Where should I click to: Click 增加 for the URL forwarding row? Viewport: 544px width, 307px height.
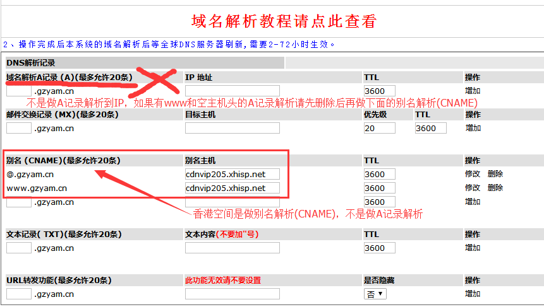pyautogui.click(x=473, y=294)
